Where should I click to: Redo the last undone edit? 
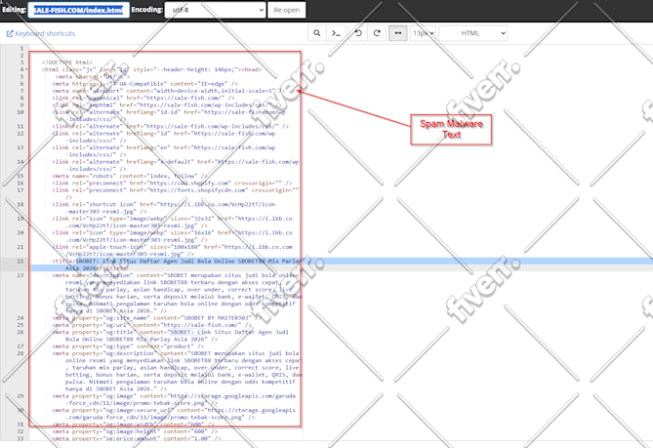[x=377, y=33]
